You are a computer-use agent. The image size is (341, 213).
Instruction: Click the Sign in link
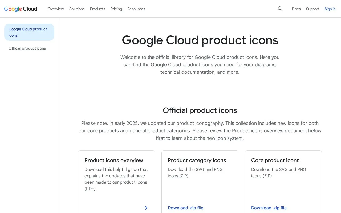(x=330, y=9)
